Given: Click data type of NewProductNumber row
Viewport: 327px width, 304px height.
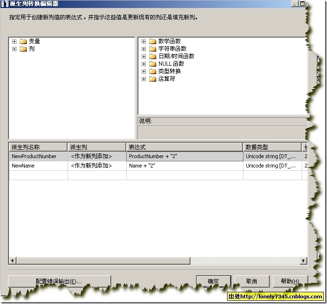Looking at the screenshot, I should pos(273,156).
